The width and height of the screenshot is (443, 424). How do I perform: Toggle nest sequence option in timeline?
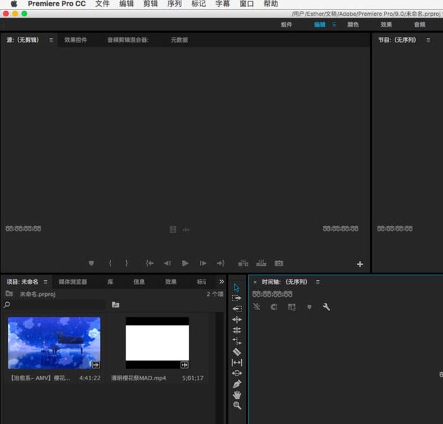click(x=257, y=307)
